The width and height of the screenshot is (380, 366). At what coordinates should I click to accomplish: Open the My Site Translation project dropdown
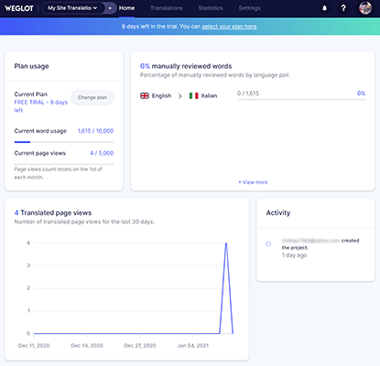pyautogui.click(x=72, y=8)
